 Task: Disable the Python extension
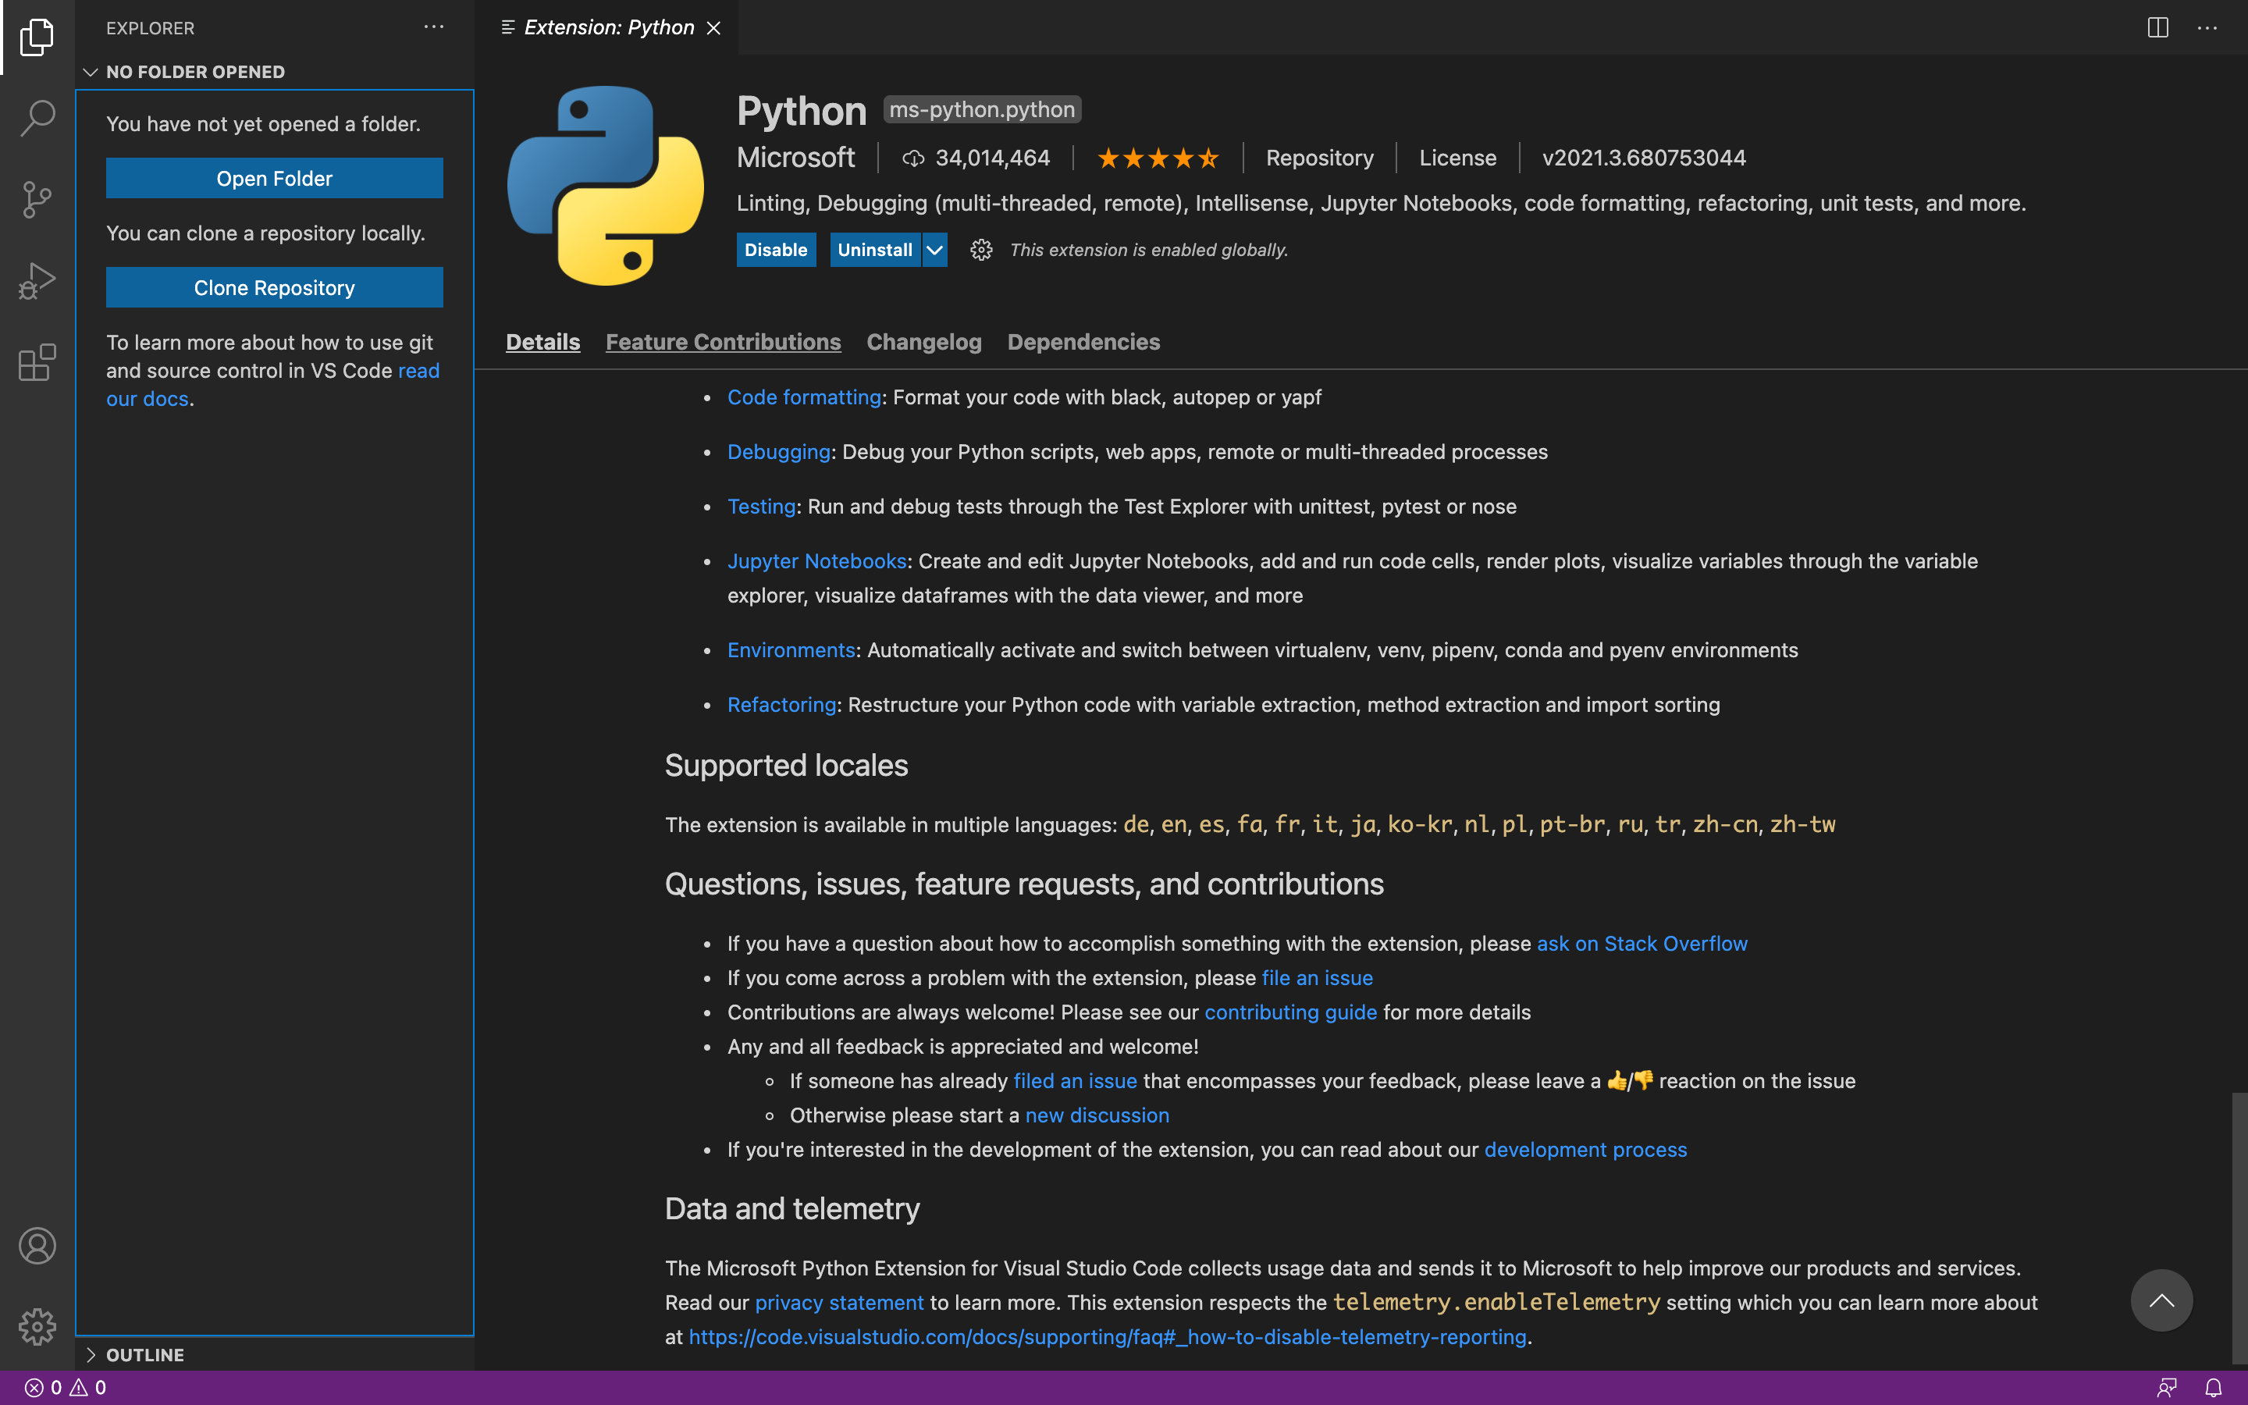(776, 250)
